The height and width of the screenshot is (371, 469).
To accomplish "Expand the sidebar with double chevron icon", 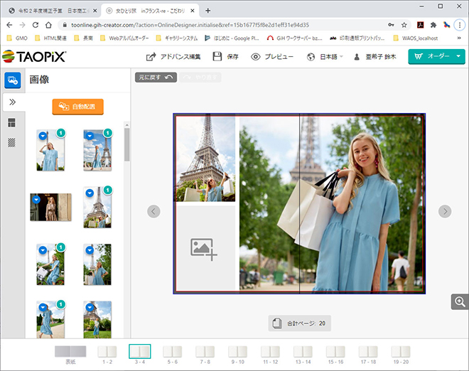I will pos(12,102).
